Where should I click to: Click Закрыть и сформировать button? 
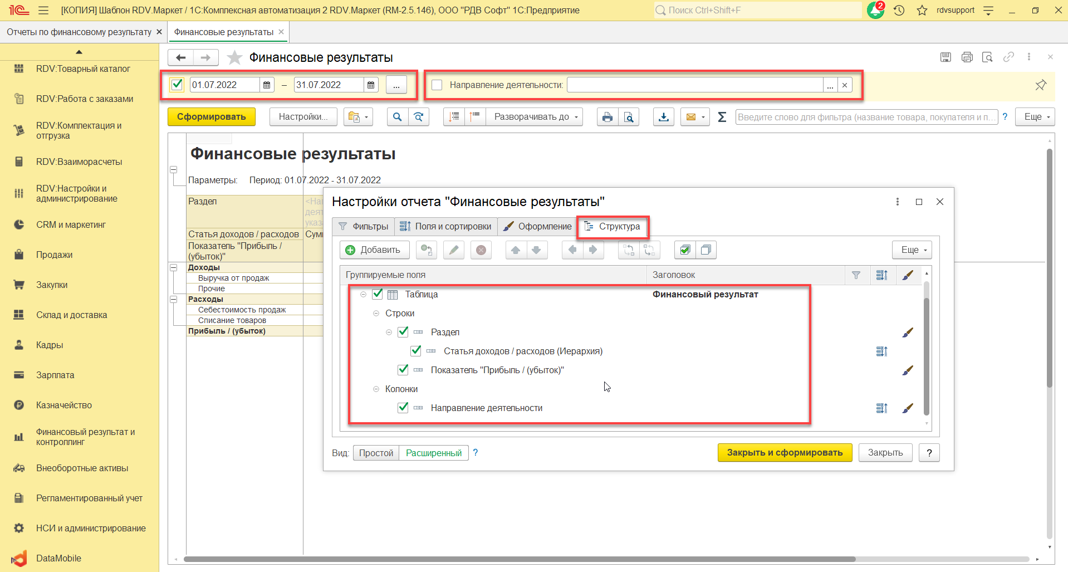(x=784, y=453)
